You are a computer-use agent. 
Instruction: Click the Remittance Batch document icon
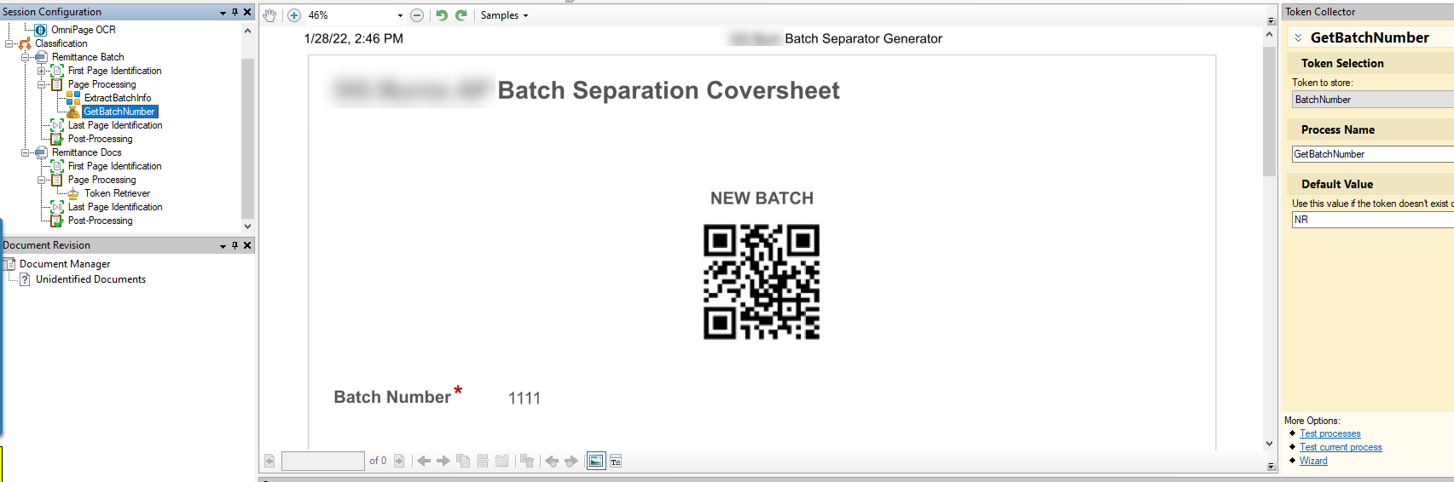[x=41, y=57]
